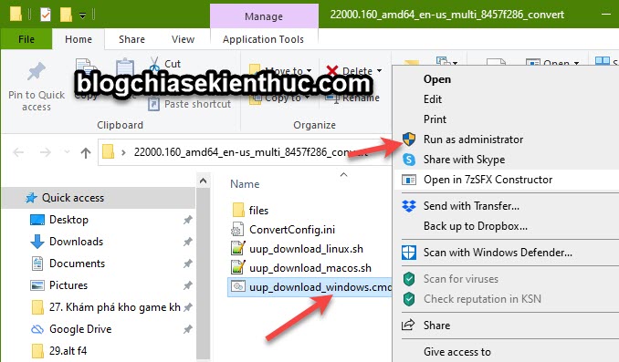This screenshot has height=362, width=619.
Task: Click the Cut scissors icon
Action: pyautogui.click(x=154, y=64)
